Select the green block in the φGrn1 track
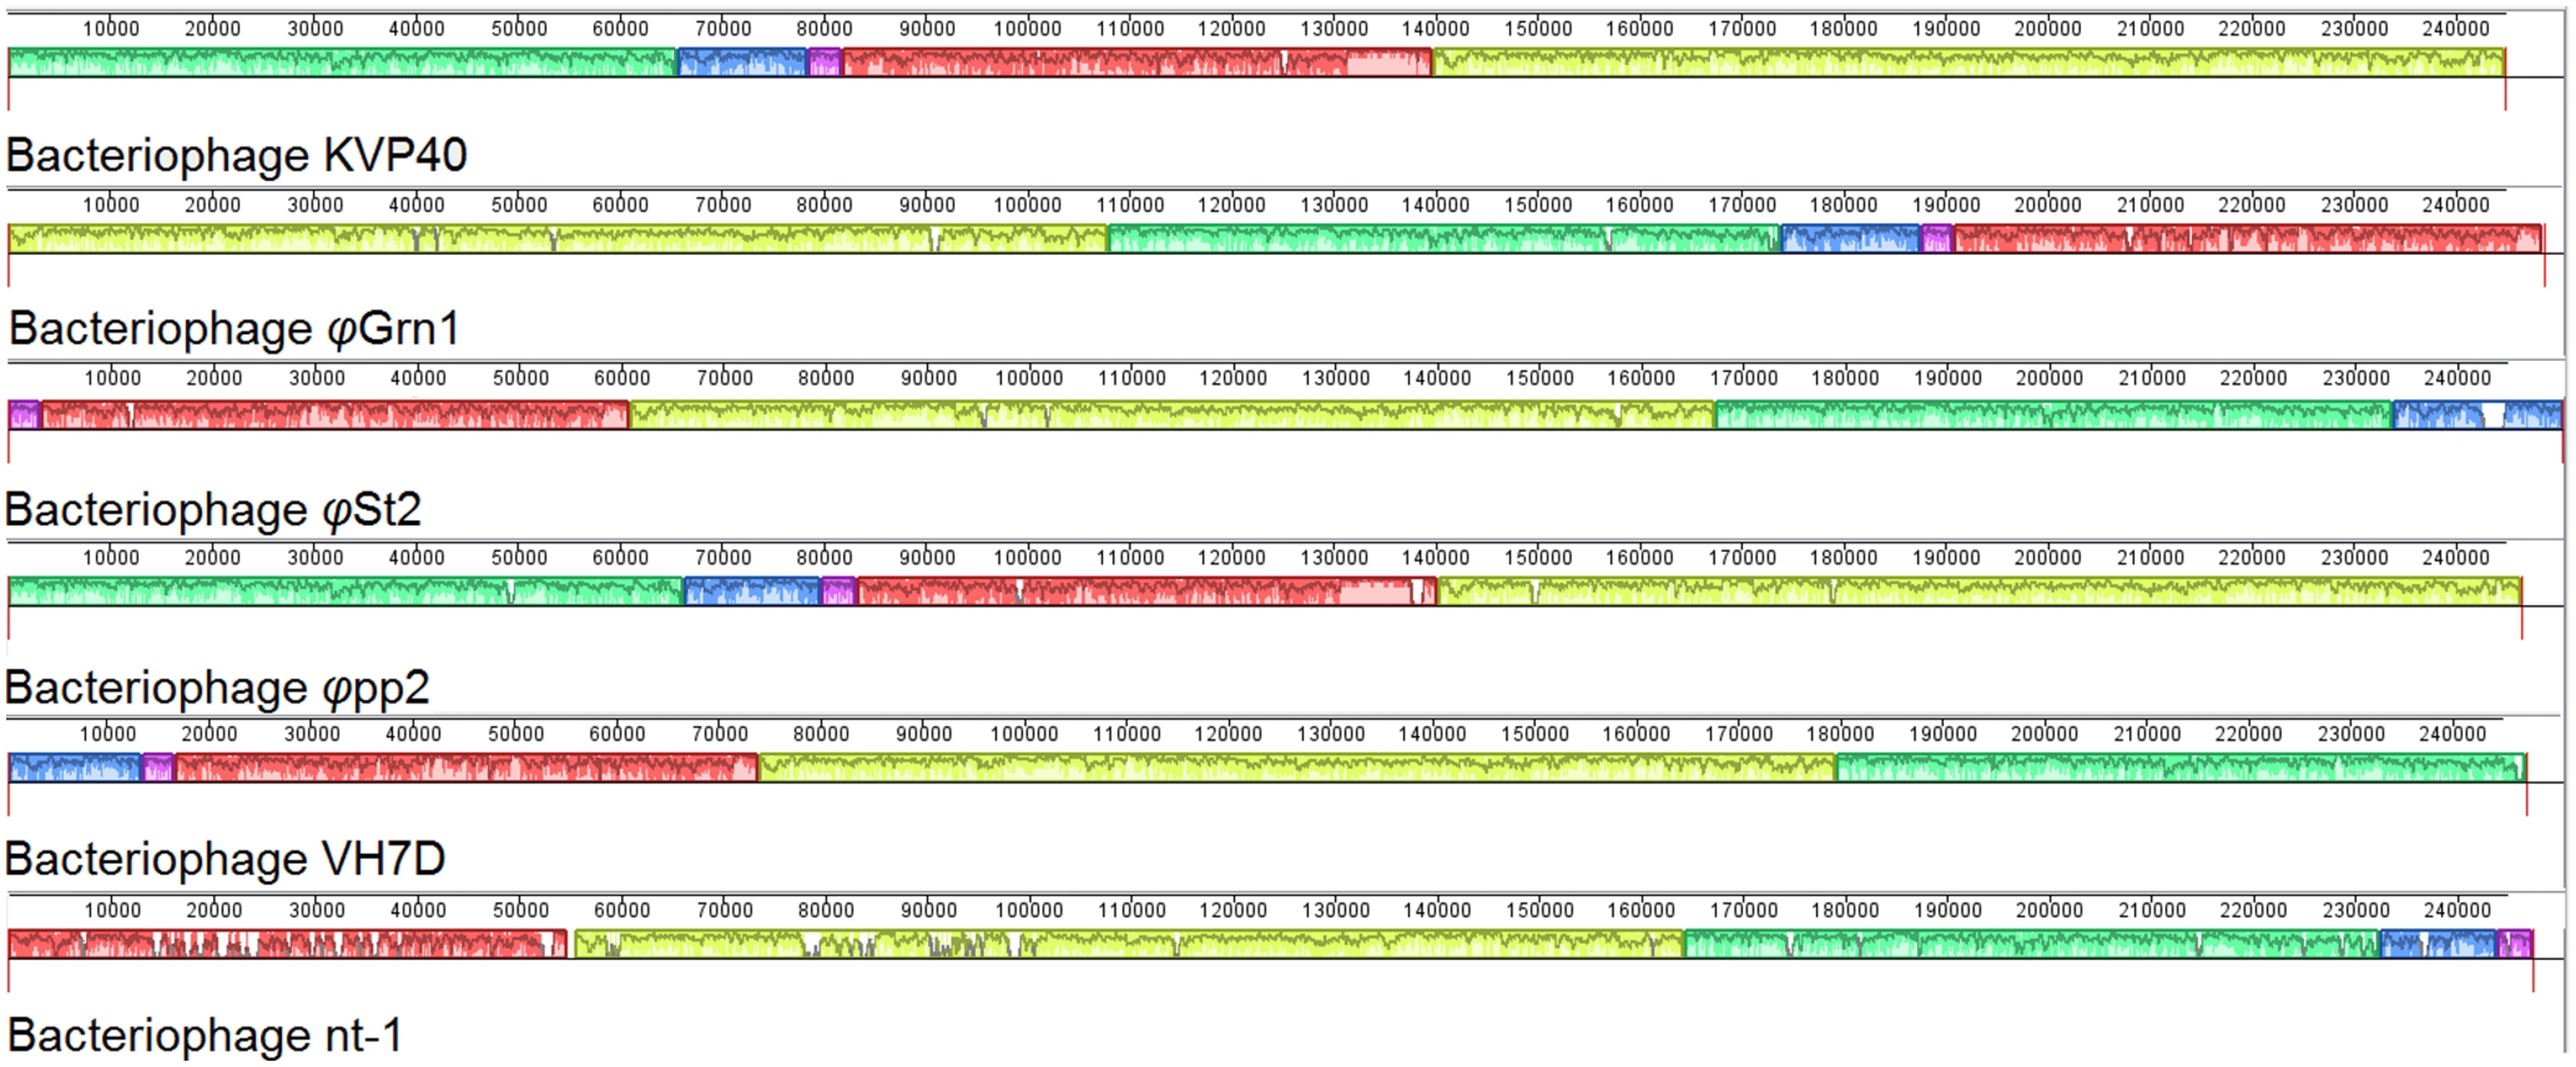 (1444, 239)
